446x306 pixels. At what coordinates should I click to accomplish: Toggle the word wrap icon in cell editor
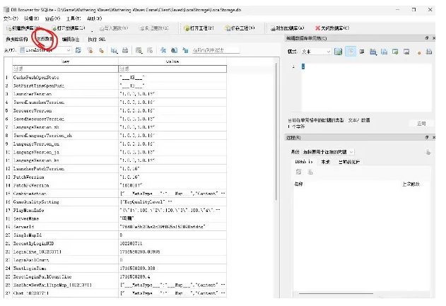tap(362, 52)
